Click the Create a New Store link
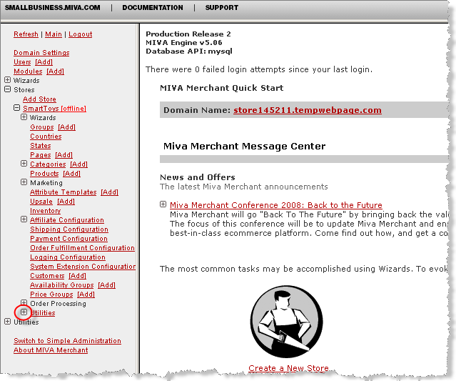Viewport: 456px width, 381px height. 288,368
